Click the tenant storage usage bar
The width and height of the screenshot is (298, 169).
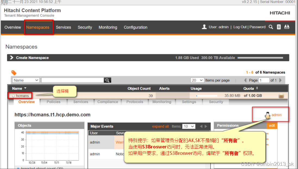pos(260,58)
